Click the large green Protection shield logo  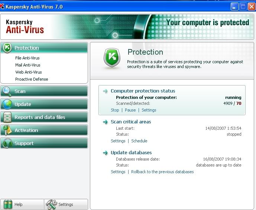[112, 57]
